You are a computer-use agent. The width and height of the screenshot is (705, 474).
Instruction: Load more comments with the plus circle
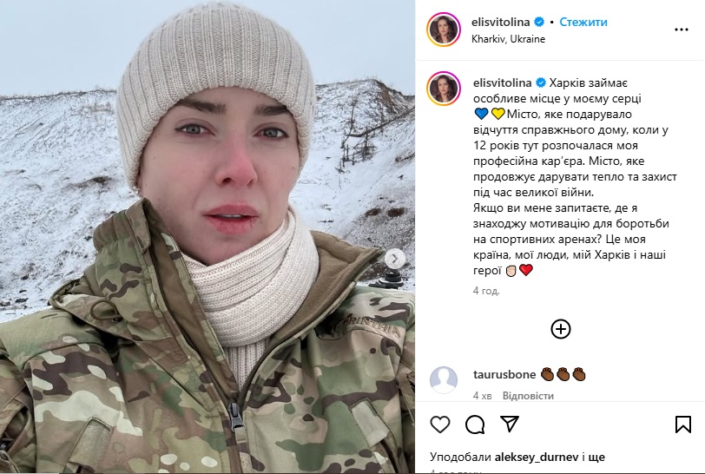point(560,329)
